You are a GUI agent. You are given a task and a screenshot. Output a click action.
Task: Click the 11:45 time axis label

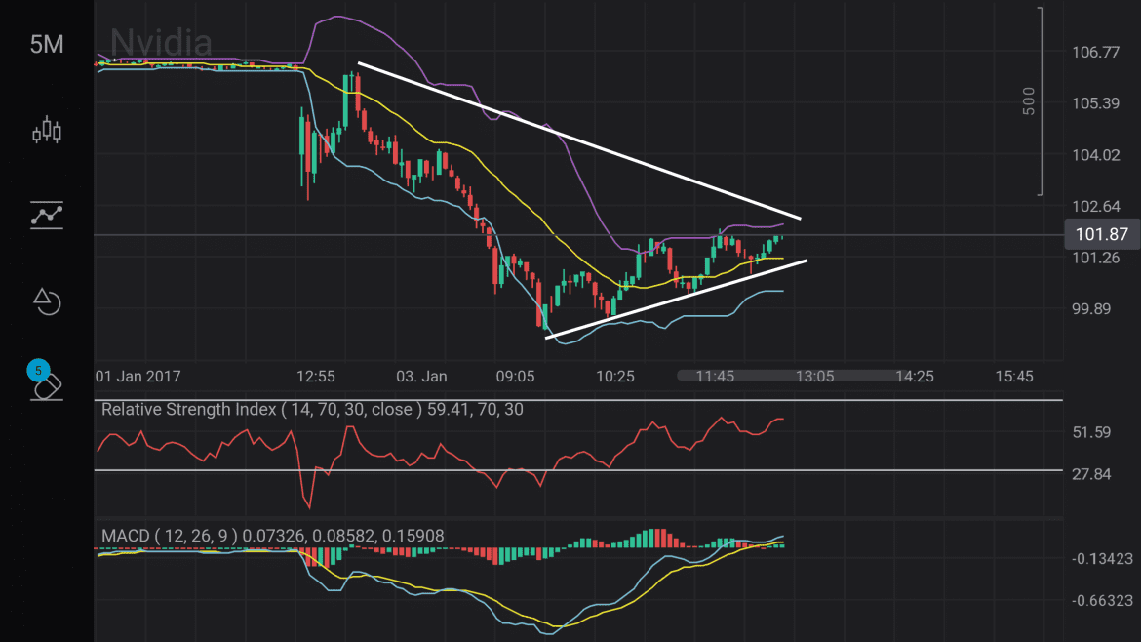715,377
